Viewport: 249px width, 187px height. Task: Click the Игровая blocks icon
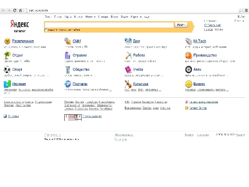point(7,84)
